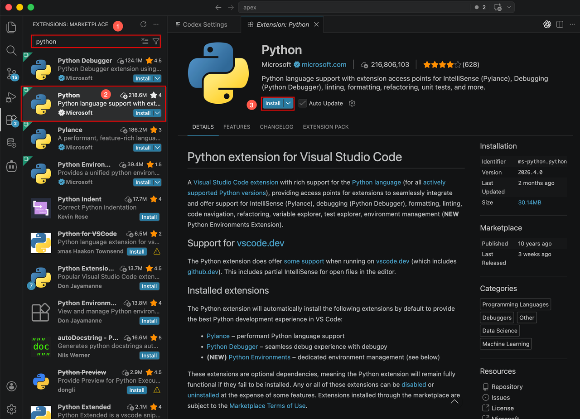This screenshot has width=580, height=419.
Task: Select the Extensions activity bar icon
Action: pyautogui.click(x=11, y=120)
